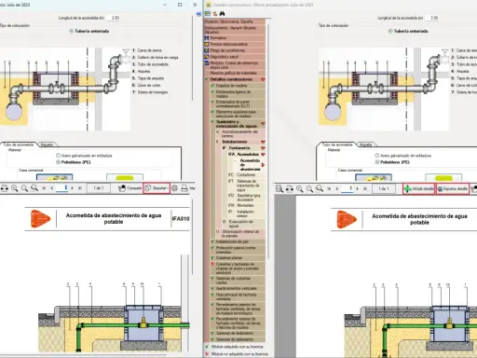Click the Exportar detalle button

(x=453, y=188)
